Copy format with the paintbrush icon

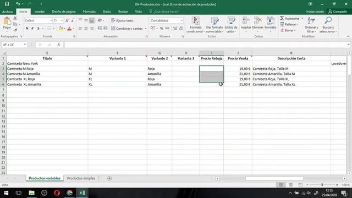click(15, 30)
